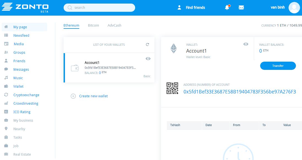Click the Account1 title in wallet details
The width and height of the screenshot is (302, 160).
[196, 51]
